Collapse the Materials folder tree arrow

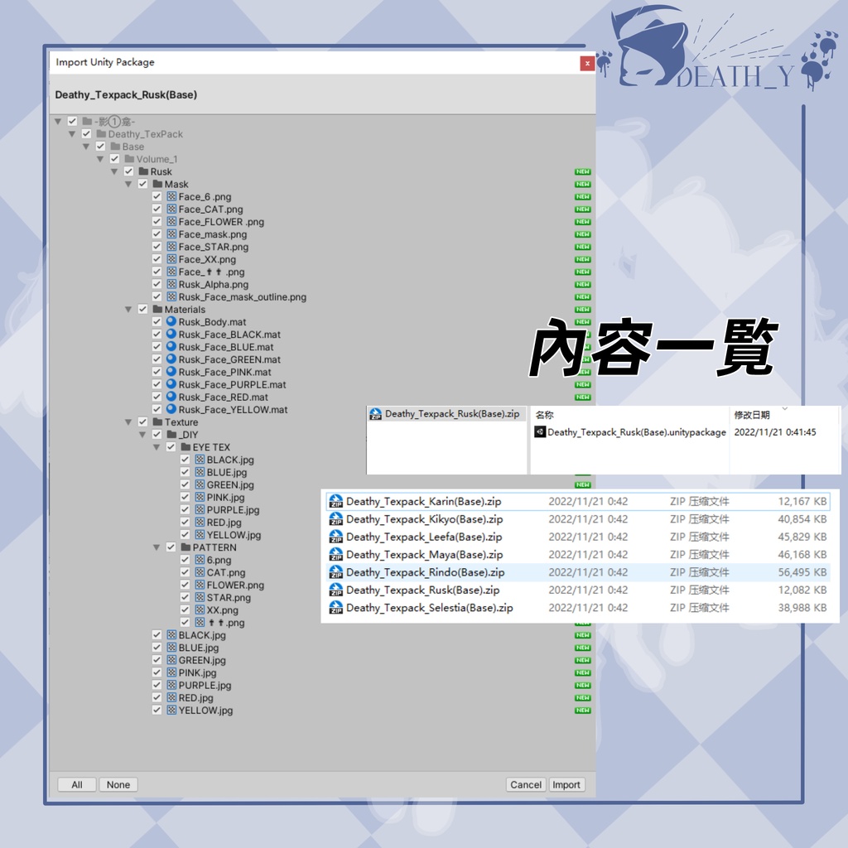click(128, 309)
